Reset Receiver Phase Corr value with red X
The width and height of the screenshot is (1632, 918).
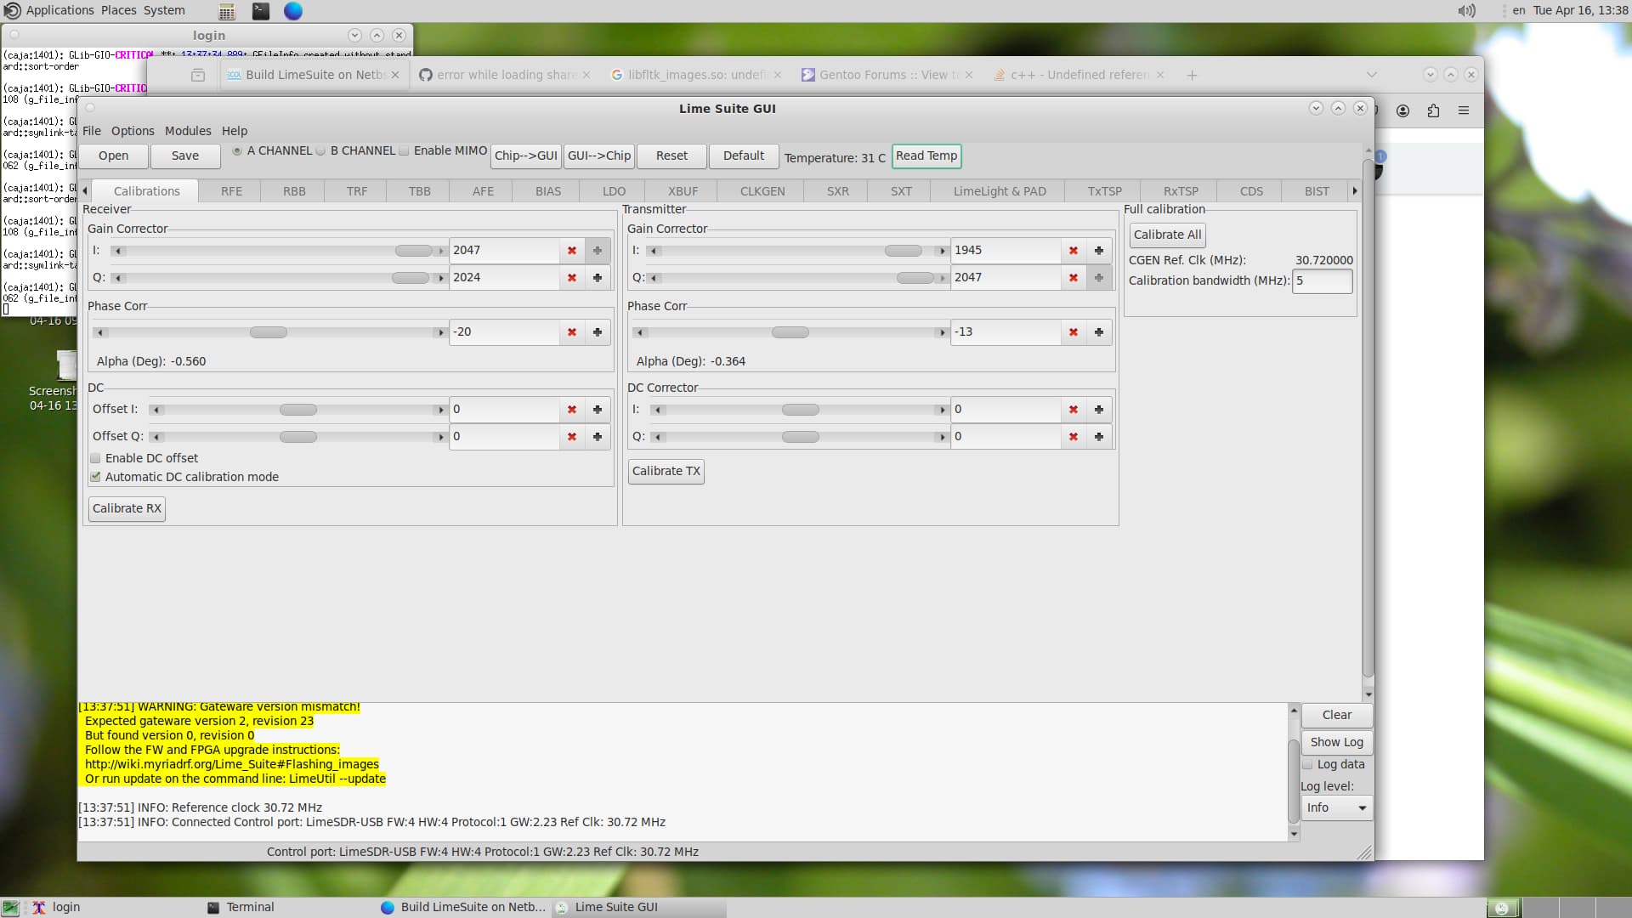tap(572, 332)
